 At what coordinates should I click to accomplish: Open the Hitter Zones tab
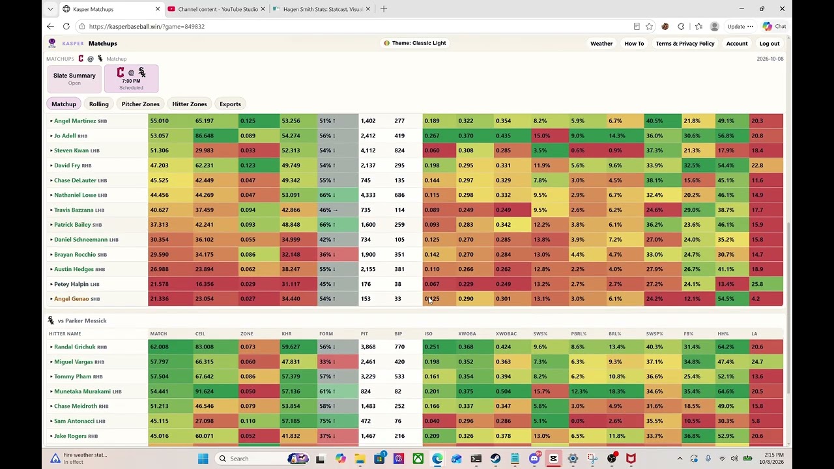point(190,104)
